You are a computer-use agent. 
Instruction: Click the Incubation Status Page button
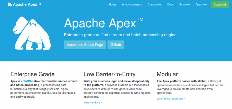85,45
